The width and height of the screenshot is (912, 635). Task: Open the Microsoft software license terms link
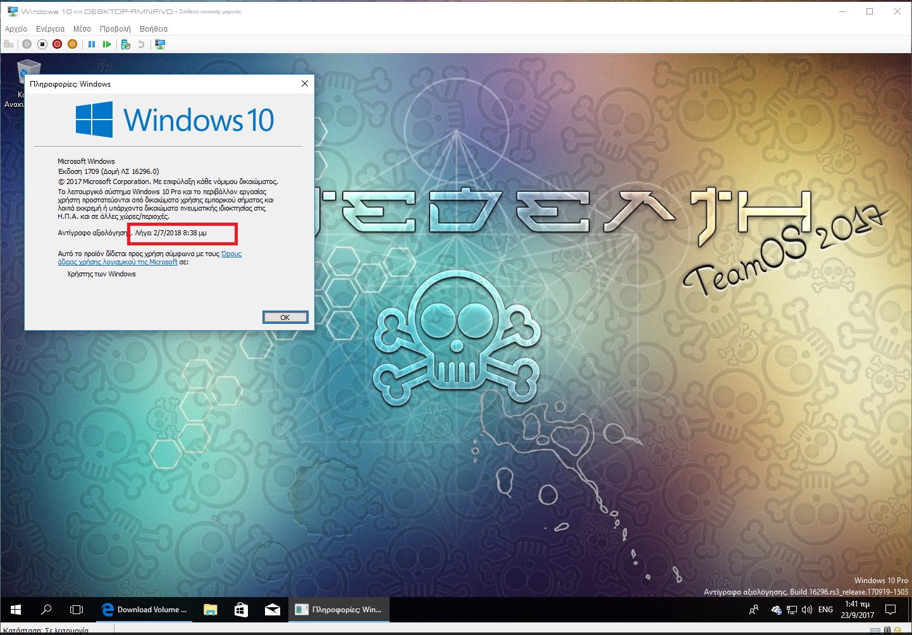point(150,258)
